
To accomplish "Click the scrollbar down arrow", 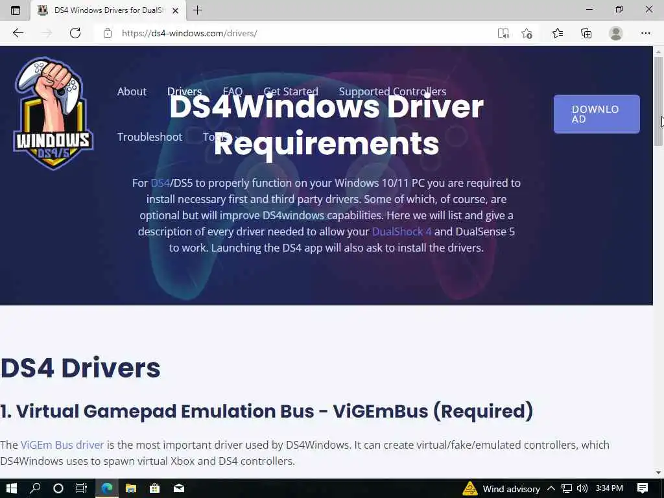I will coord(658,473).
